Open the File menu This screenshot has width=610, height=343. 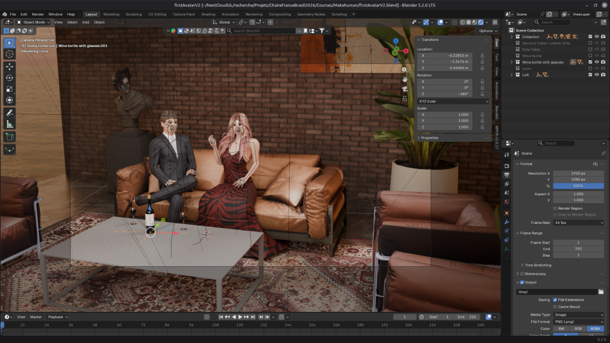(x=13, y=14)
